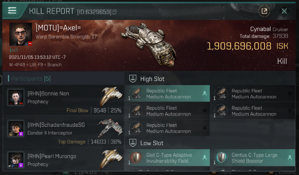Open Bonnie Nen's character portrait
The image size is (299, 175).
[x=15, y=97]
